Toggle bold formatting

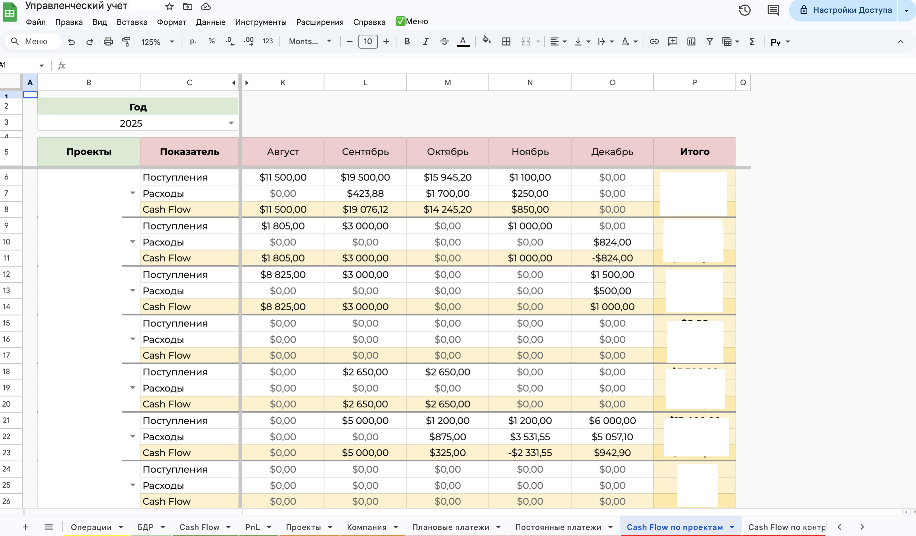click(x=407, y=41)
